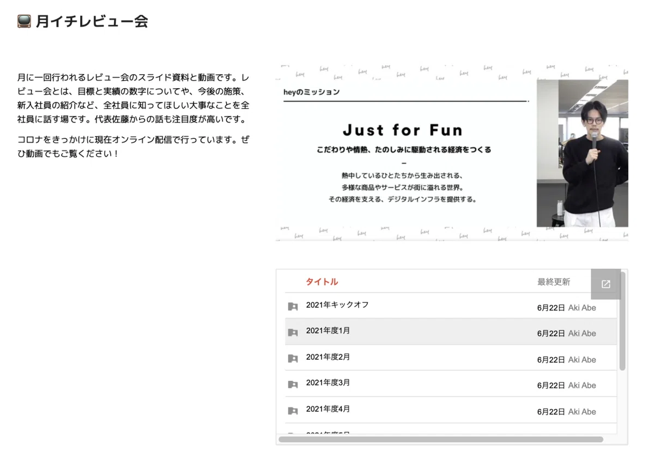Open the pop-out external link icon

(605, 284)
